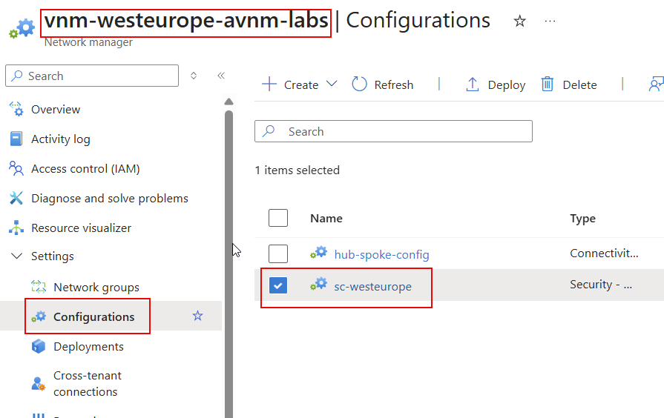Check the hub-spoke-config row checkbox
Viewport: 664px width, 418px height.
pyautogui.click(x=278, y=254)
